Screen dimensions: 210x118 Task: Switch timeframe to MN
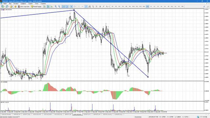[182, 7]
